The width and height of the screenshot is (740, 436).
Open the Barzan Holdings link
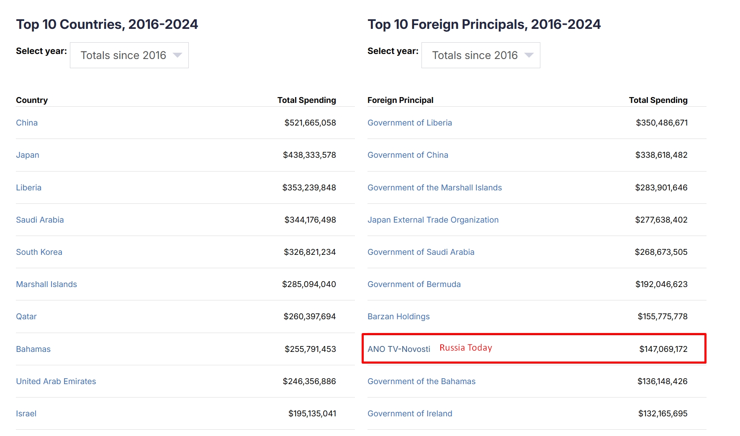[x=398, y=316]
